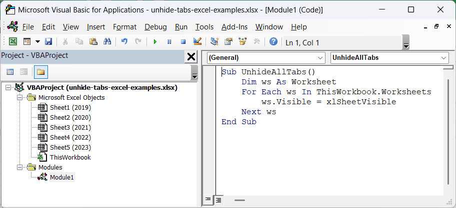Open the Format menu
The height and width of the screenshot is (208, 456).
point(125,27)
